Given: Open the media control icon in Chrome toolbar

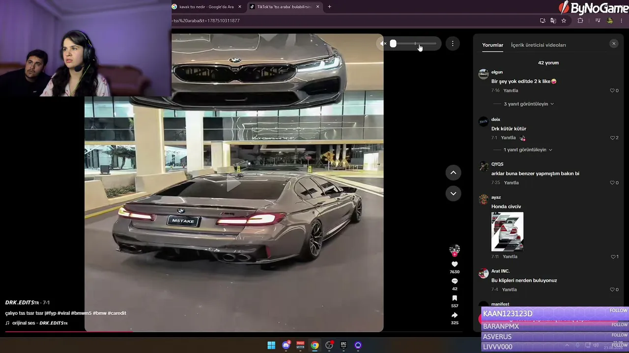Looking at the screenshot, I should [598, 21].
